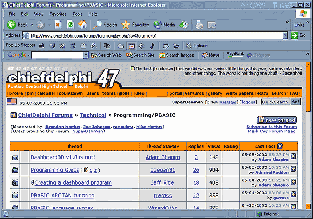313x219 pixels.
Task: Click the highlighted popup-block icon in Pop-Up Stopper bar
Action: coord(131,46)
